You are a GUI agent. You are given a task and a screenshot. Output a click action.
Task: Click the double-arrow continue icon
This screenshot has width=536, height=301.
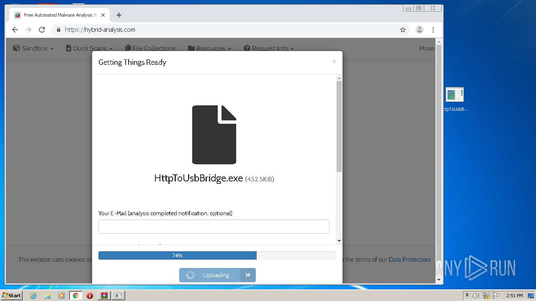click(x=248, y=275)
